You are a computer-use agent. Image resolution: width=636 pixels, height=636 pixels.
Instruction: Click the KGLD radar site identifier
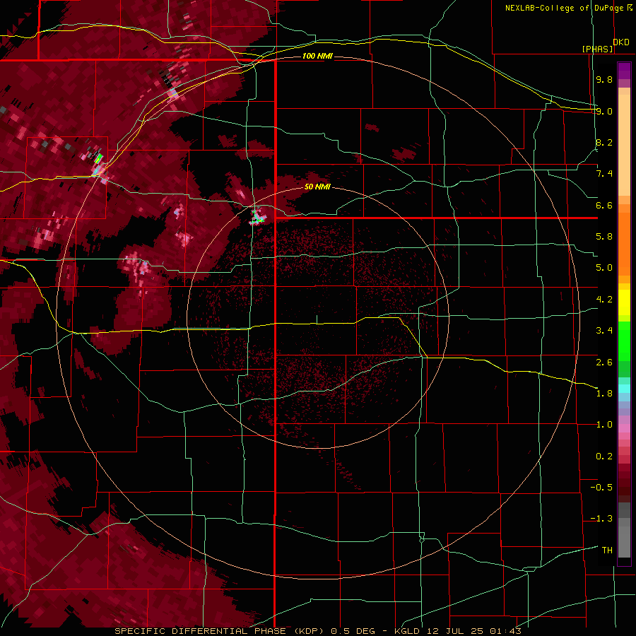(x=408, y=631)
